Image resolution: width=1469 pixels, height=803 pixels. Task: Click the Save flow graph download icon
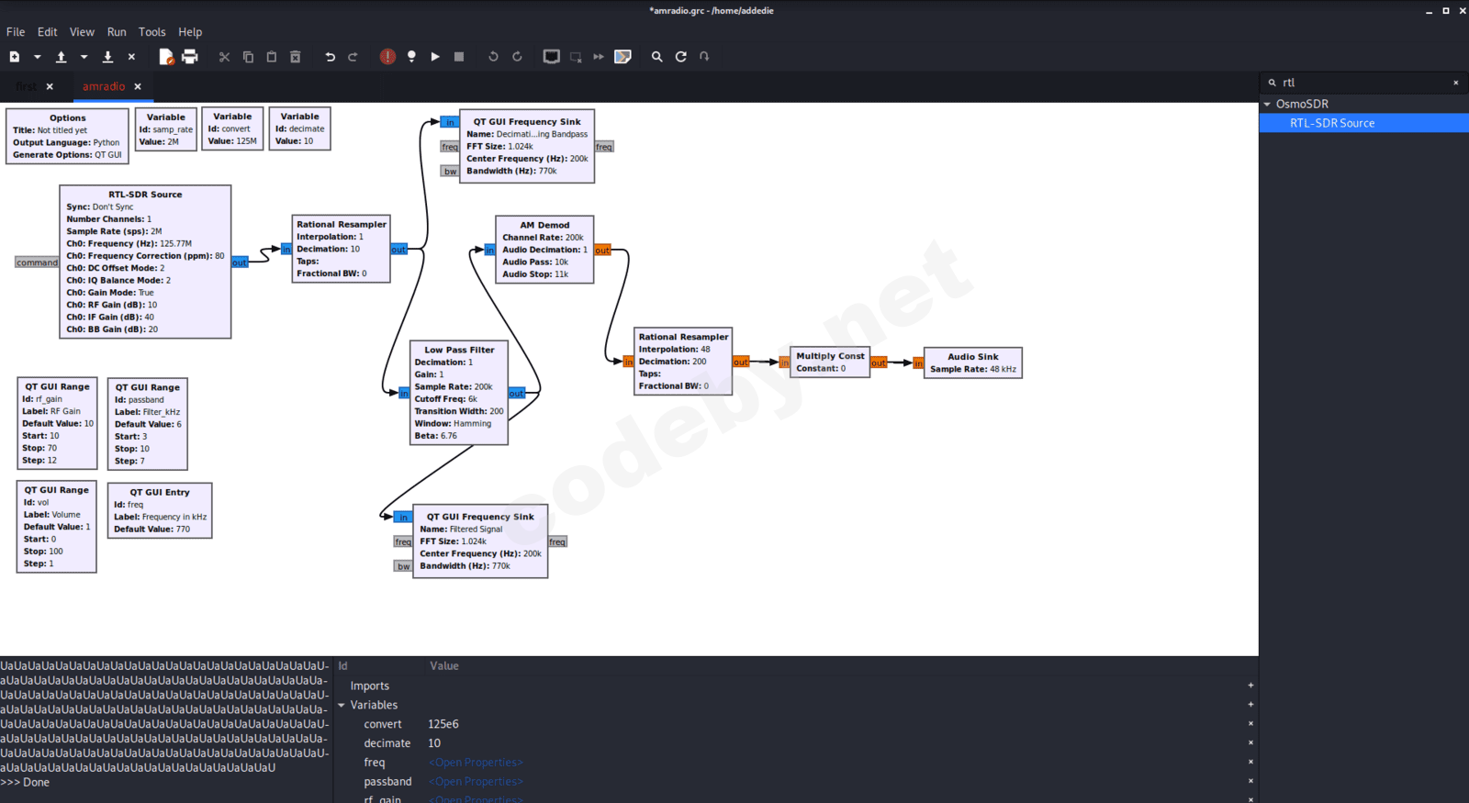(107, 57)
